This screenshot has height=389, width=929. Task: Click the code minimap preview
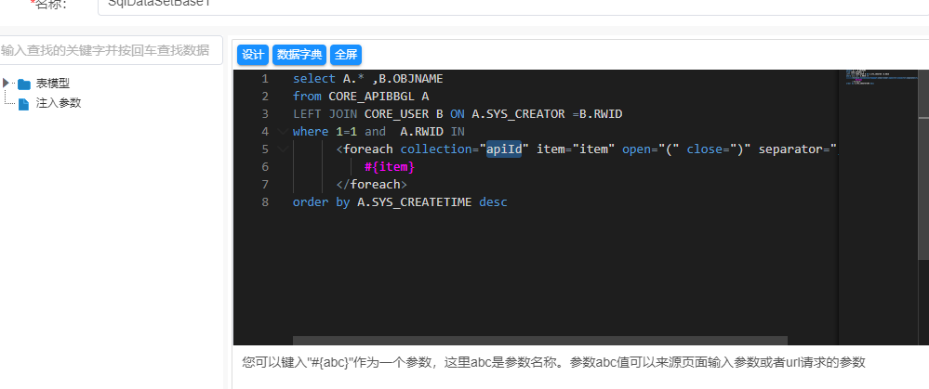tap(882, 79)
